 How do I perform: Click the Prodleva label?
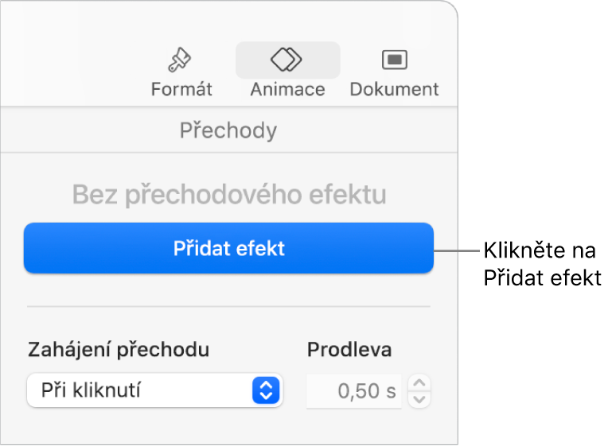[x=349, y=349]
